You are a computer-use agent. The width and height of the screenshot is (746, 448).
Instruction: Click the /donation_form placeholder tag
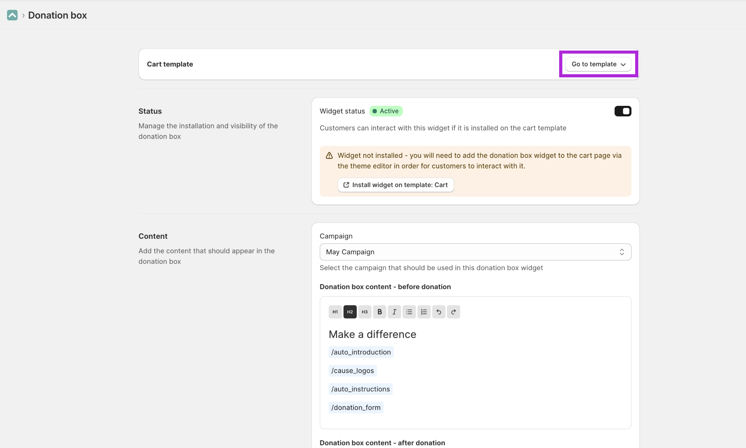pyautogui.click(x=355, y=408)
